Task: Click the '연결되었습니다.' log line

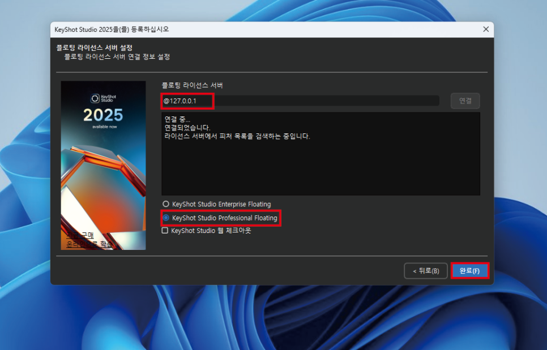Action: point(187,128)
